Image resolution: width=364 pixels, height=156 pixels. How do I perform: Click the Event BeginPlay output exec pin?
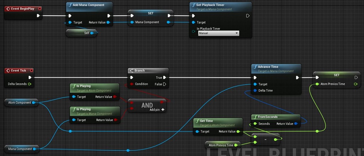[38, 16]
